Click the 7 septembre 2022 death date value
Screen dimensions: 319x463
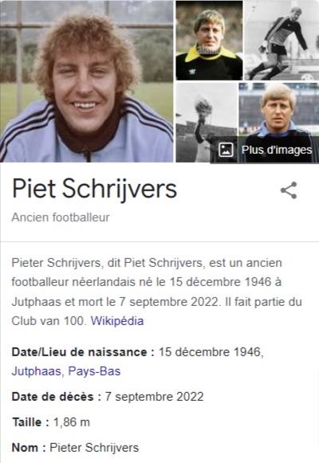[155, 397]
